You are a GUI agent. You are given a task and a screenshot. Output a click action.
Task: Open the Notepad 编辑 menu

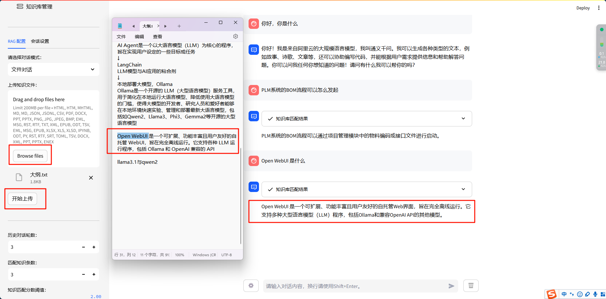139,37
